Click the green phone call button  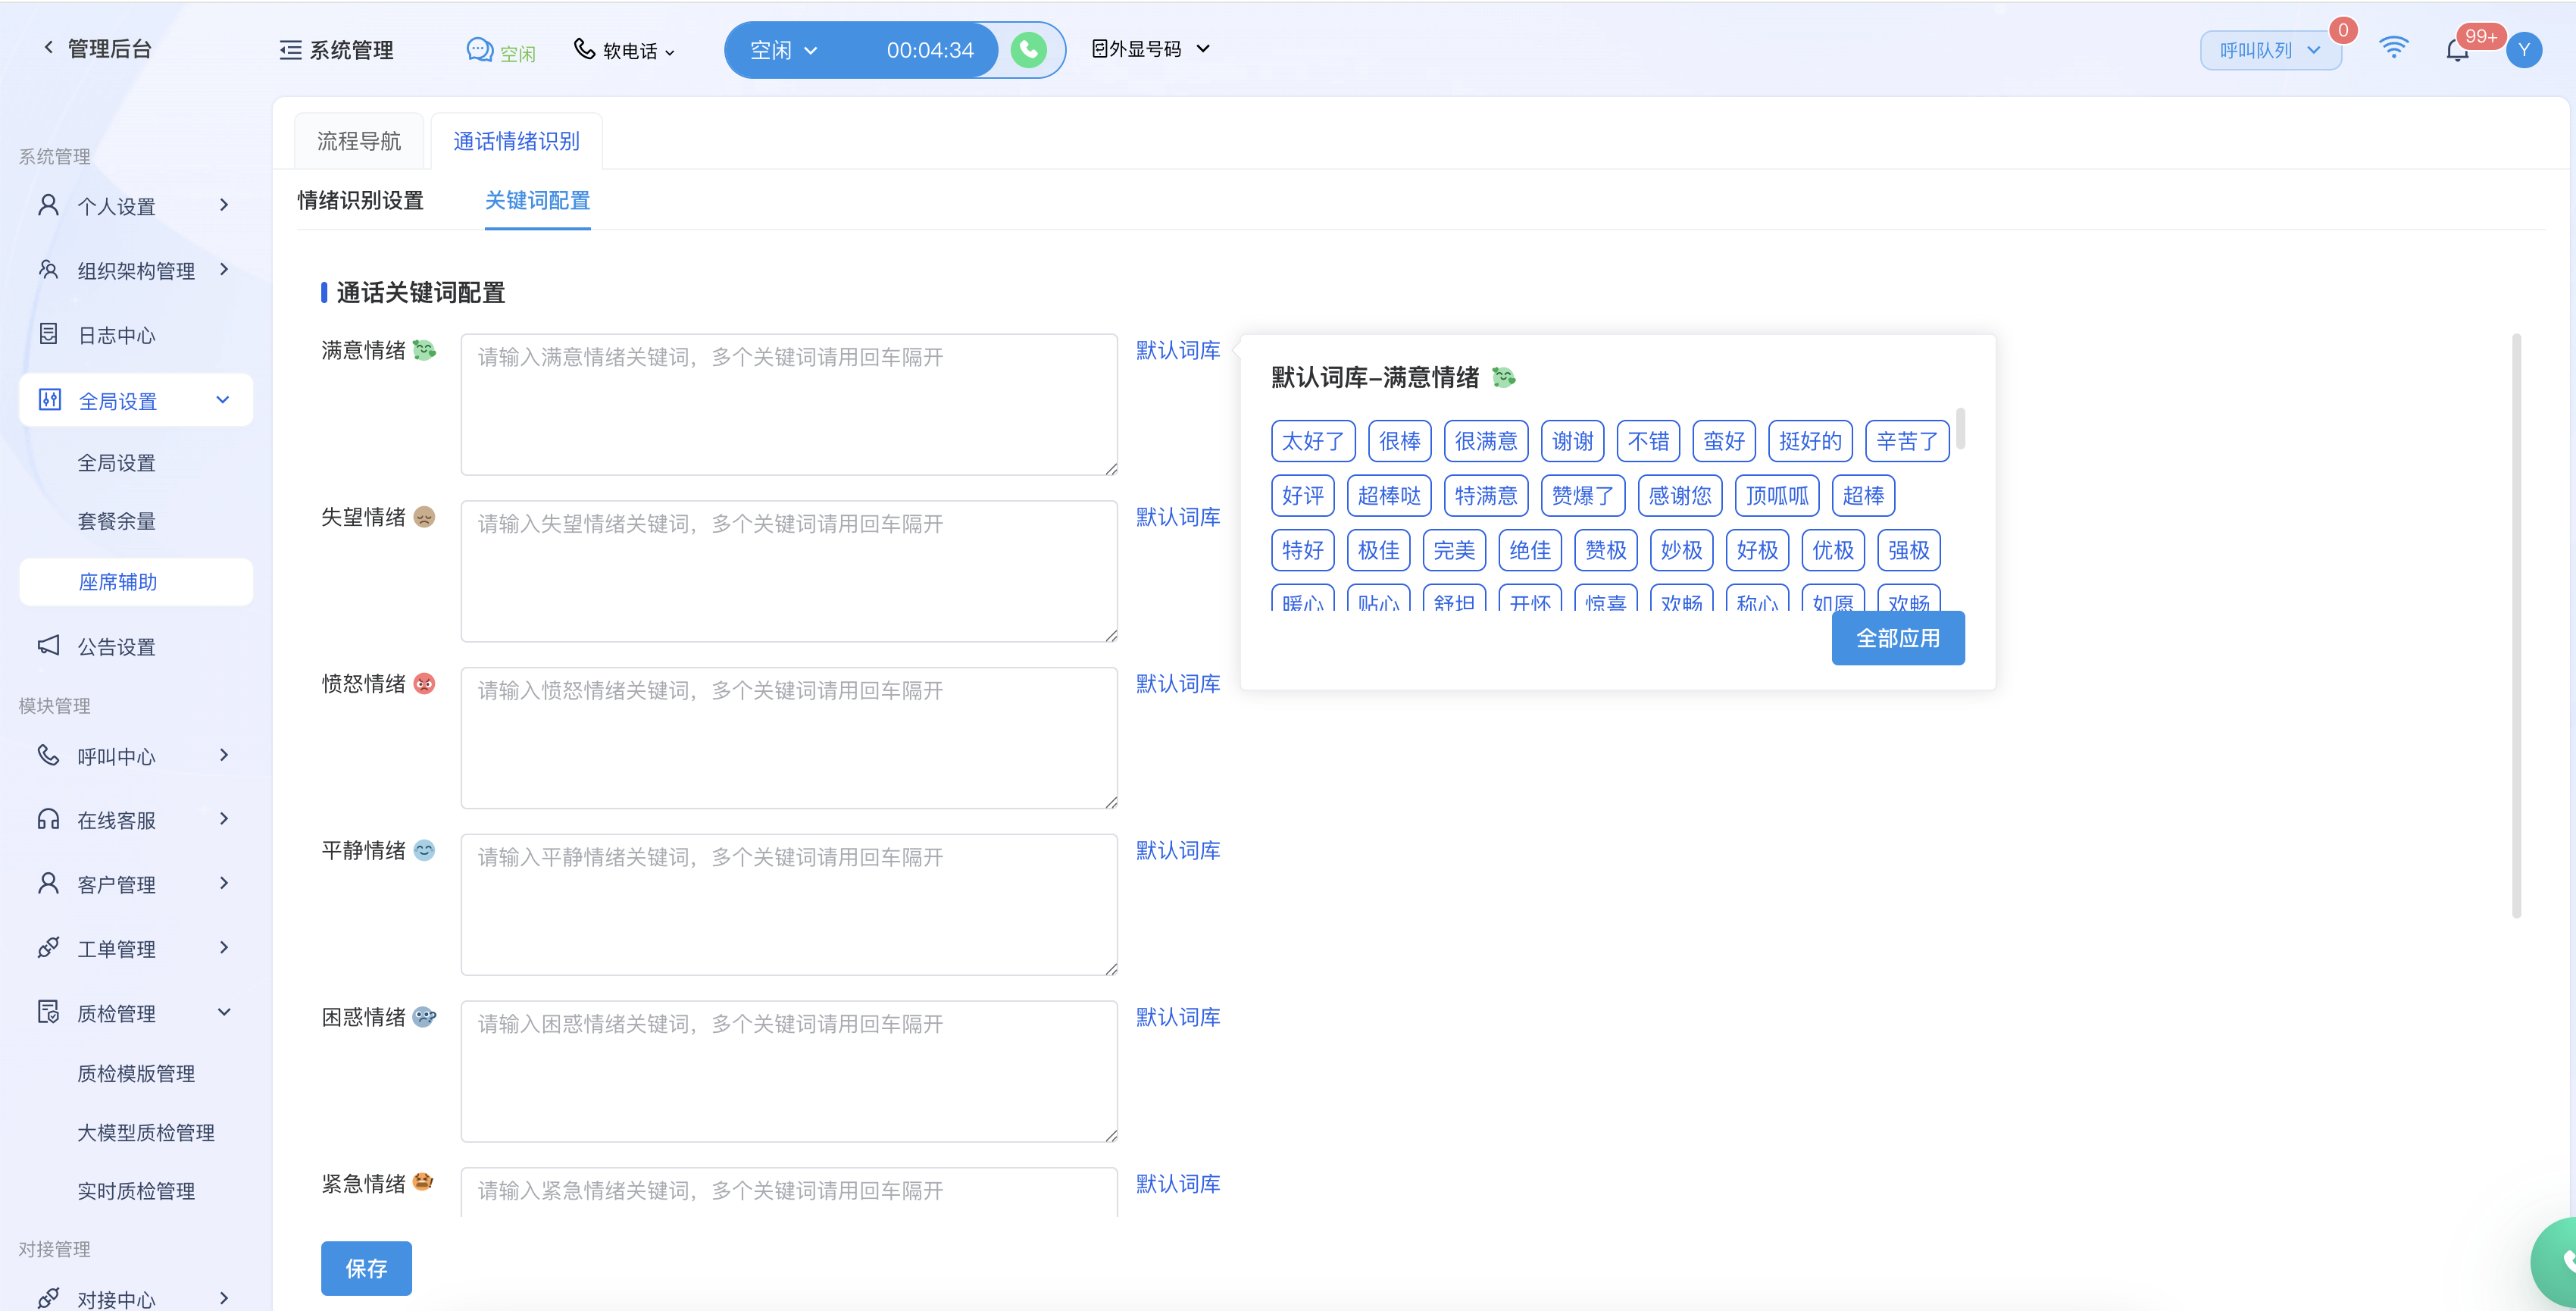(x=1028, y=50)
